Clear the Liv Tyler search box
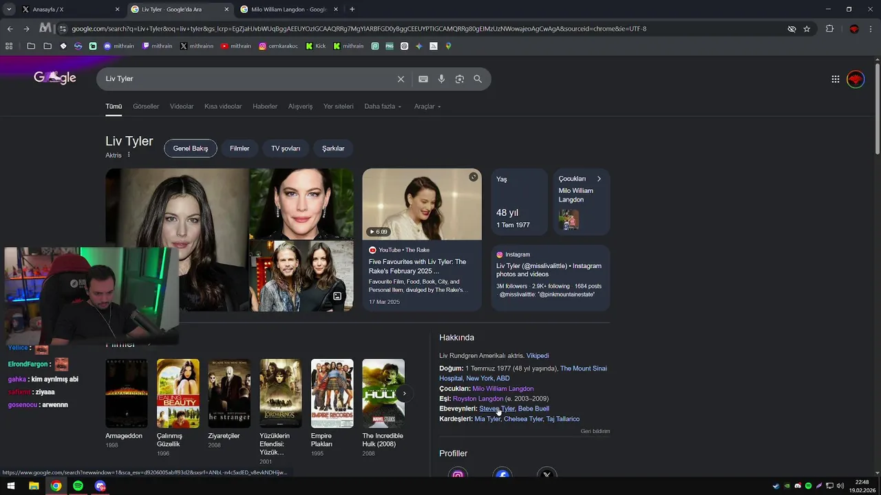881x495 pixels. point(401,79)
